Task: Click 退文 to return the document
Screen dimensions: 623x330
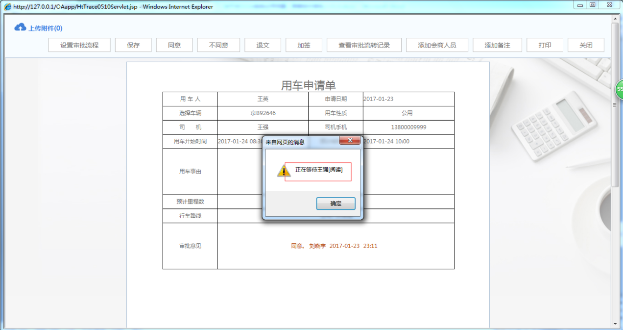Action: [263, 45]
